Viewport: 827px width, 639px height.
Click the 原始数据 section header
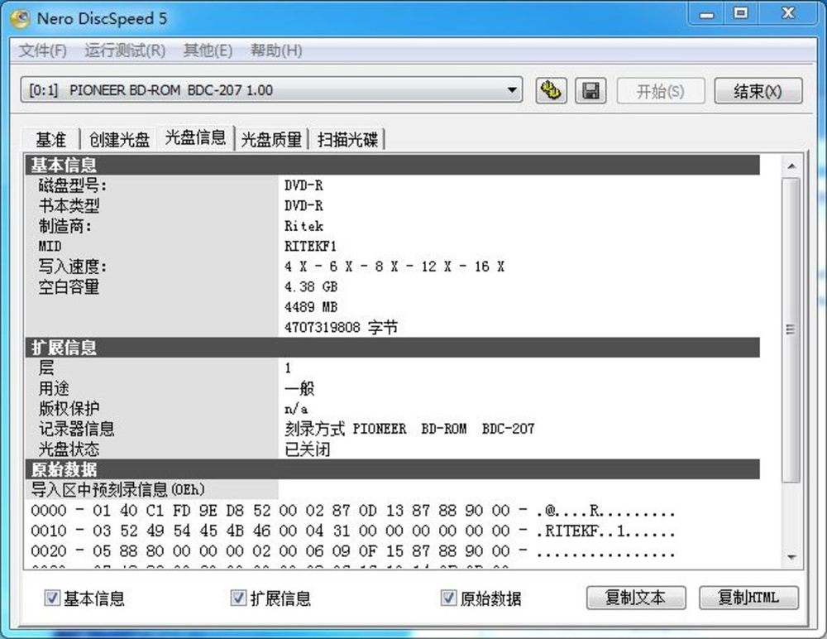click(x=392, y=469)
